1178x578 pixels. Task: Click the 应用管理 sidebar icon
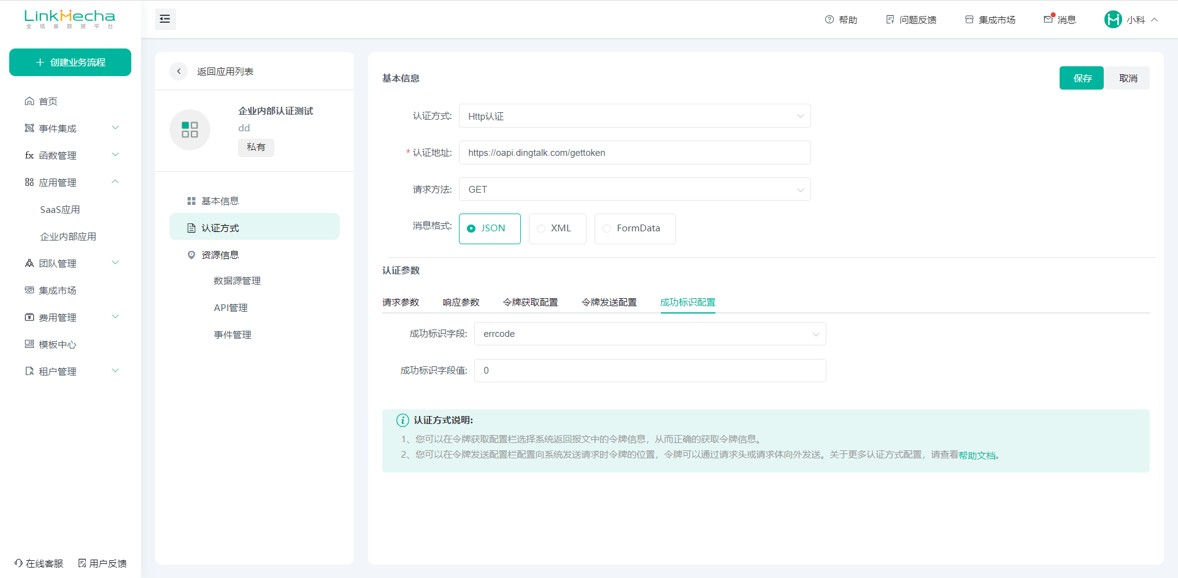(29, 182)
